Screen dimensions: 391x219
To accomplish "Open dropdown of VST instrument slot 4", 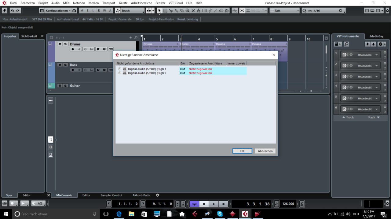I will coord(377,88).
